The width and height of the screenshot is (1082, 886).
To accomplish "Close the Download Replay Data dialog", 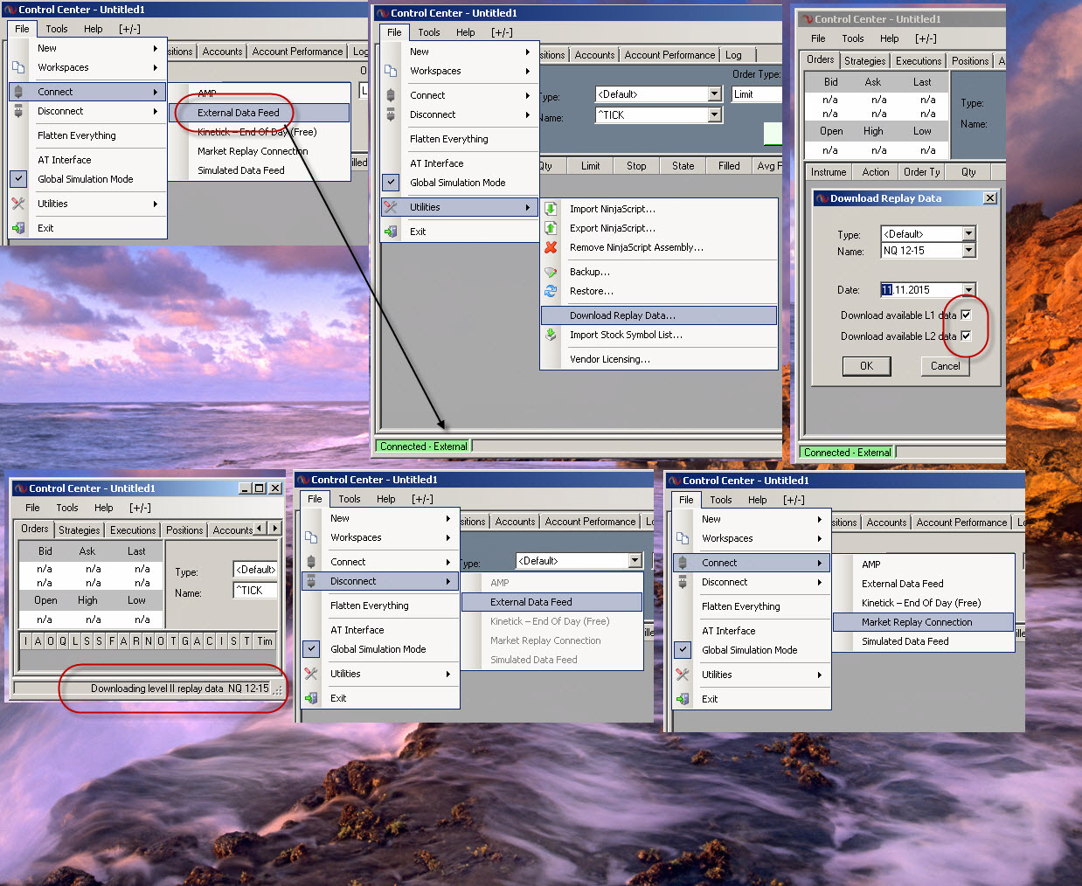I will 989,198.
